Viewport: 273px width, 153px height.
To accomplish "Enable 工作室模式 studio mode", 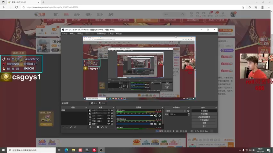I will 204,120.
